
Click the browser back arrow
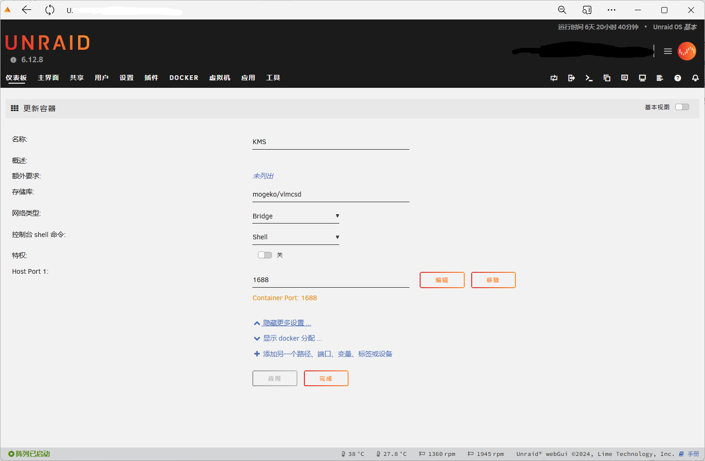(x=26, y=10)
